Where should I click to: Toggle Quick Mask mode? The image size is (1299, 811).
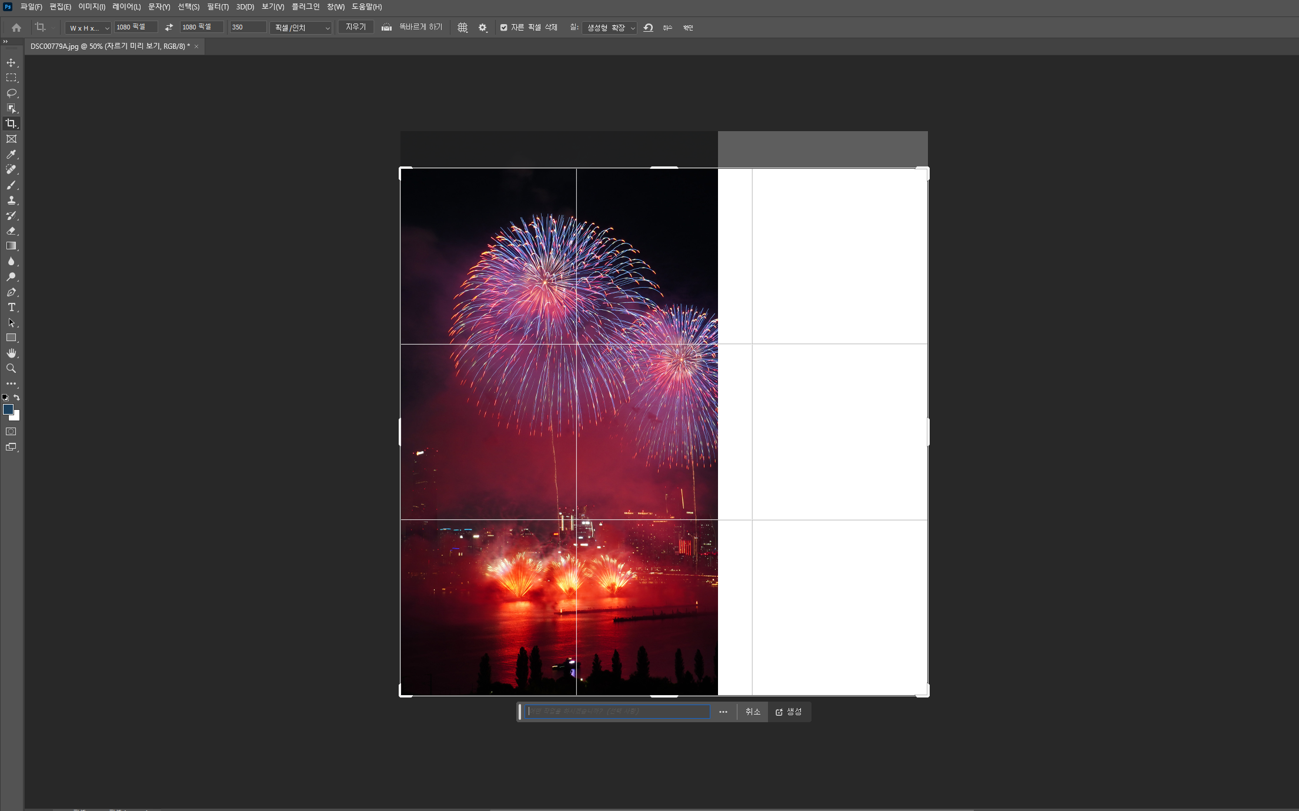[11, 432]
